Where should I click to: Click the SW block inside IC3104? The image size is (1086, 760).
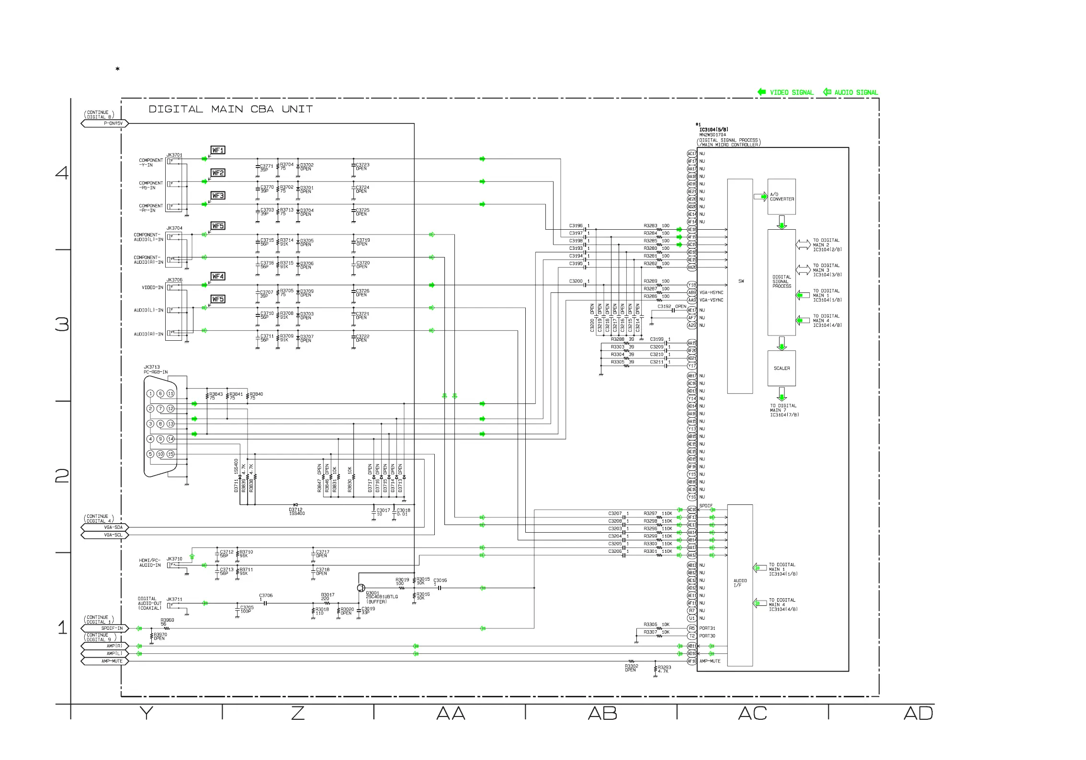coord(740,286)
